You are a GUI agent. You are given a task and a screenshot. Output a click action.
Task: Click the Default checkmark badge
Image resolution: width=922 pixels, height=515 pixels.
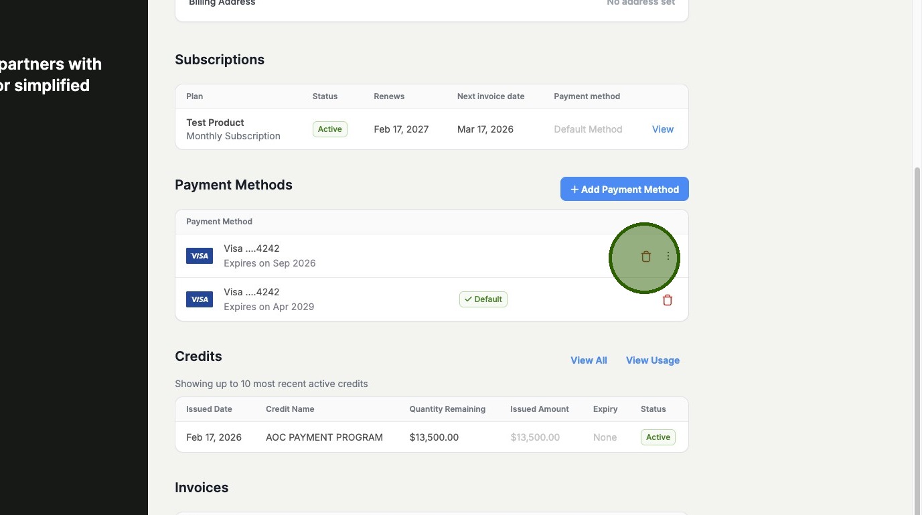pyautogui.click(x=483, y=299)
